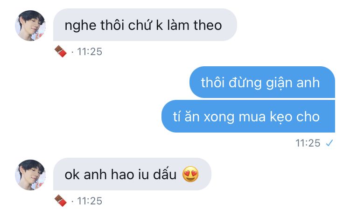The height and width of the screenshot is (210, 350).
Task: Click the blue delivered checkmark icon
Action: 329,143
